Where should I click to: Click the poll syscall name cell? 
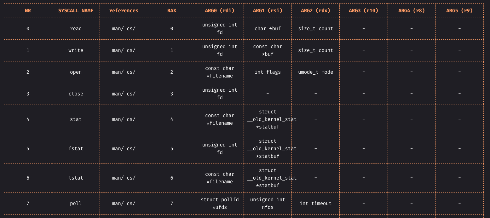(x=76, y=204)
